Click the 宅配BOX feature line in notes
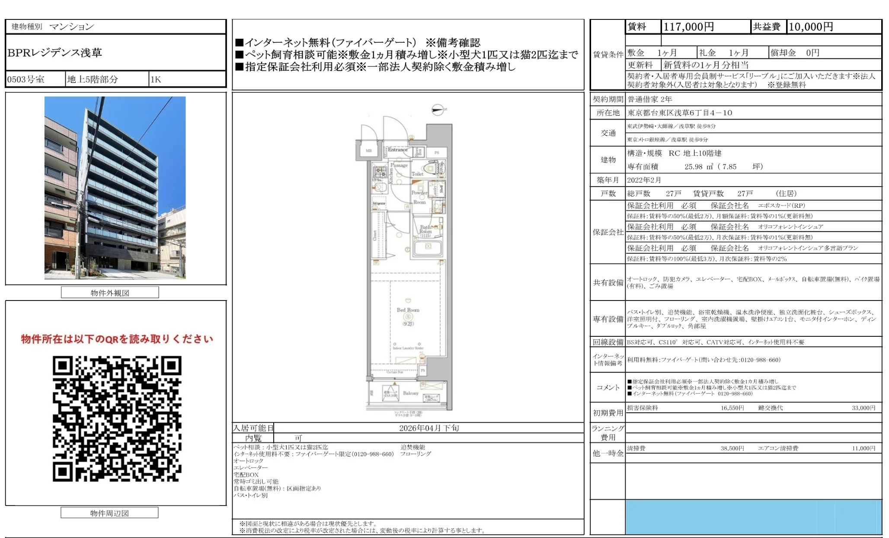The image size is (889, 538). [x=246, y=475]
